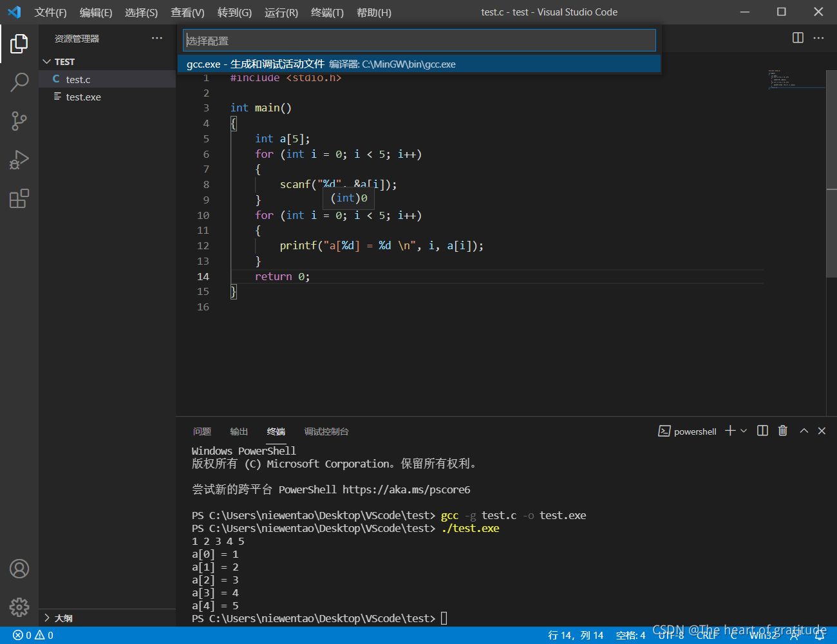
Task: Click the 选择配置 input field
Action: click(419, 41)
